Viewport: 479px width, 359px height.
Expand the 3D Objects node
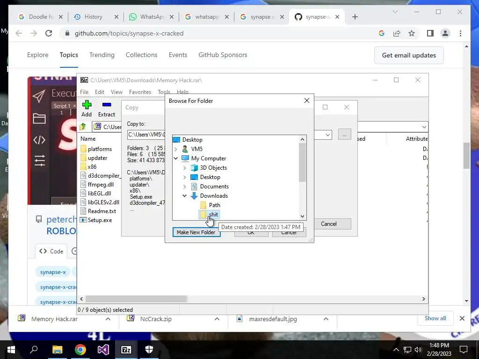point(184,168)
